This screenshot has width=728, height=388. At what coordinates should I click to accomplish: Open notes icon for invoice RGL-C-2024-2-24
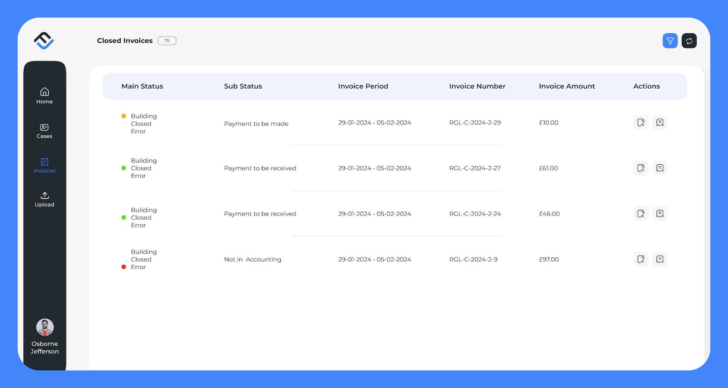(660, 213)
